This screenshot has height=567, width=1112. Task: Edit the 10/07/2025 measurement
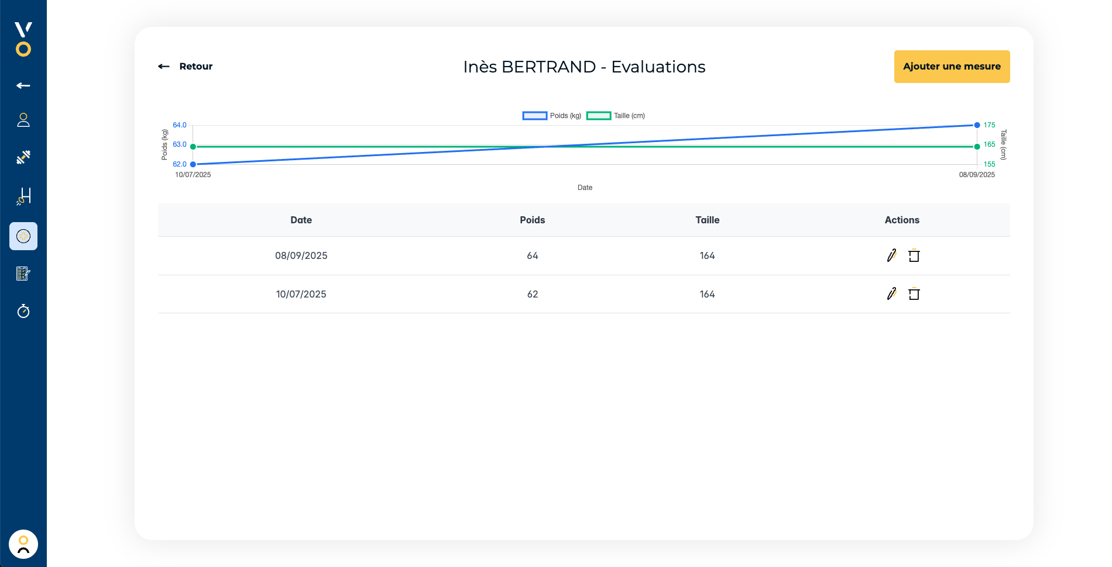click(891, 294)
